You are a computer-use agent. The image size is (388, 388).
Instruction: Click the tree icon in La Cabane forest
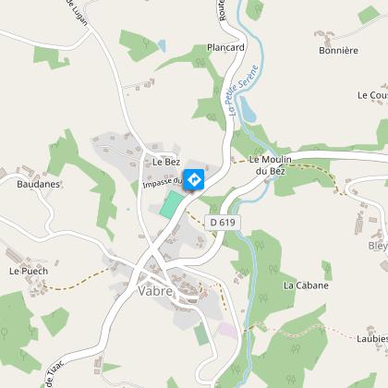[x=273, y=269]
